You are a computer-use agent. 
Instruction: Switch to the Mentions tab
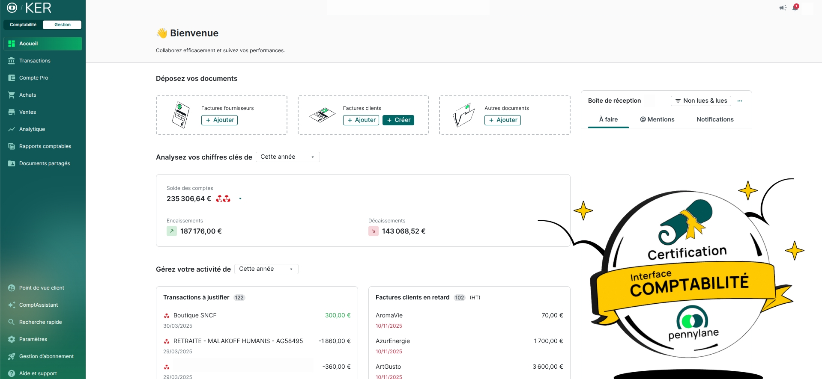pos(657,119)
